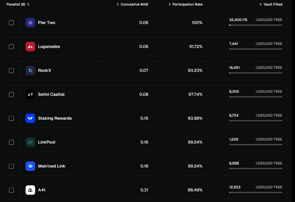Image resolution: width=295 pixels, height=202 pixels.
Task: Click RockX vault fill progress bar
Action: click(x=256, y=73)
